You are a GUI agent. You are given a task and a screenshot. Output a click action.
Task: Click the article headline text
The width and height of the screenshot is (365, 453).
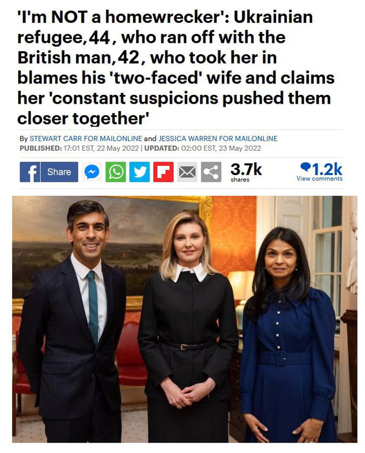tap(176, 68)
